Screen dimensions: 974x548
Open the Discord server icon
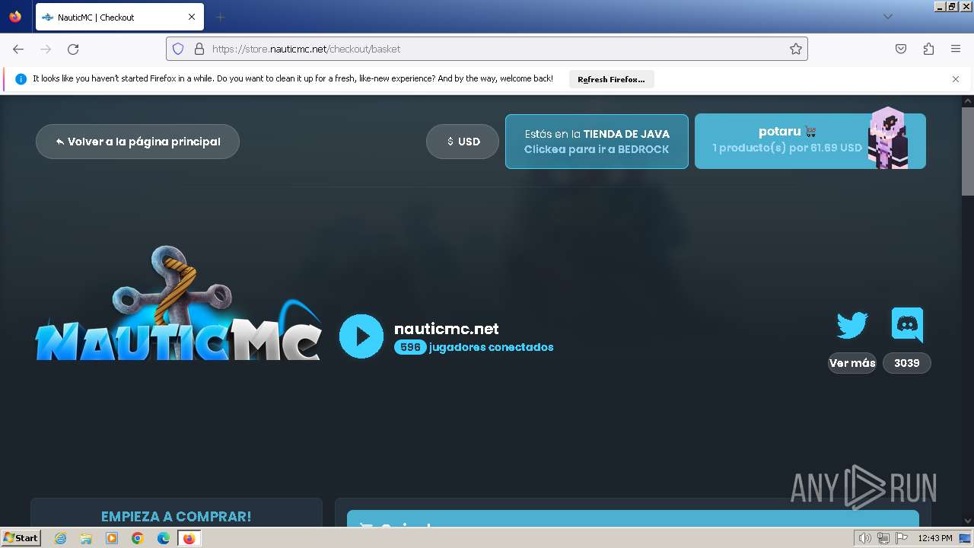pyautogui.click(x=907, y=325)
